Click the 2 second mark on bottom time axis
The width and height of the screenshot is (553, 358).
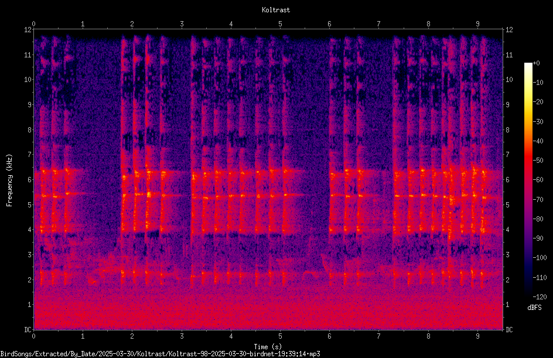[132, 336]
